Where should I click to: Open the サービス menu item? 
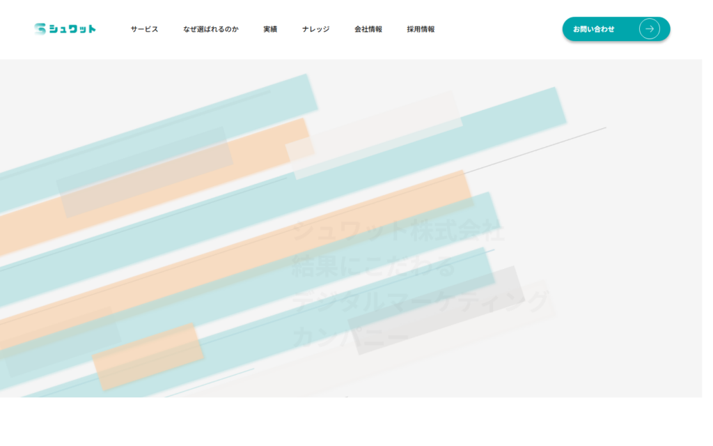pos(144,29)
